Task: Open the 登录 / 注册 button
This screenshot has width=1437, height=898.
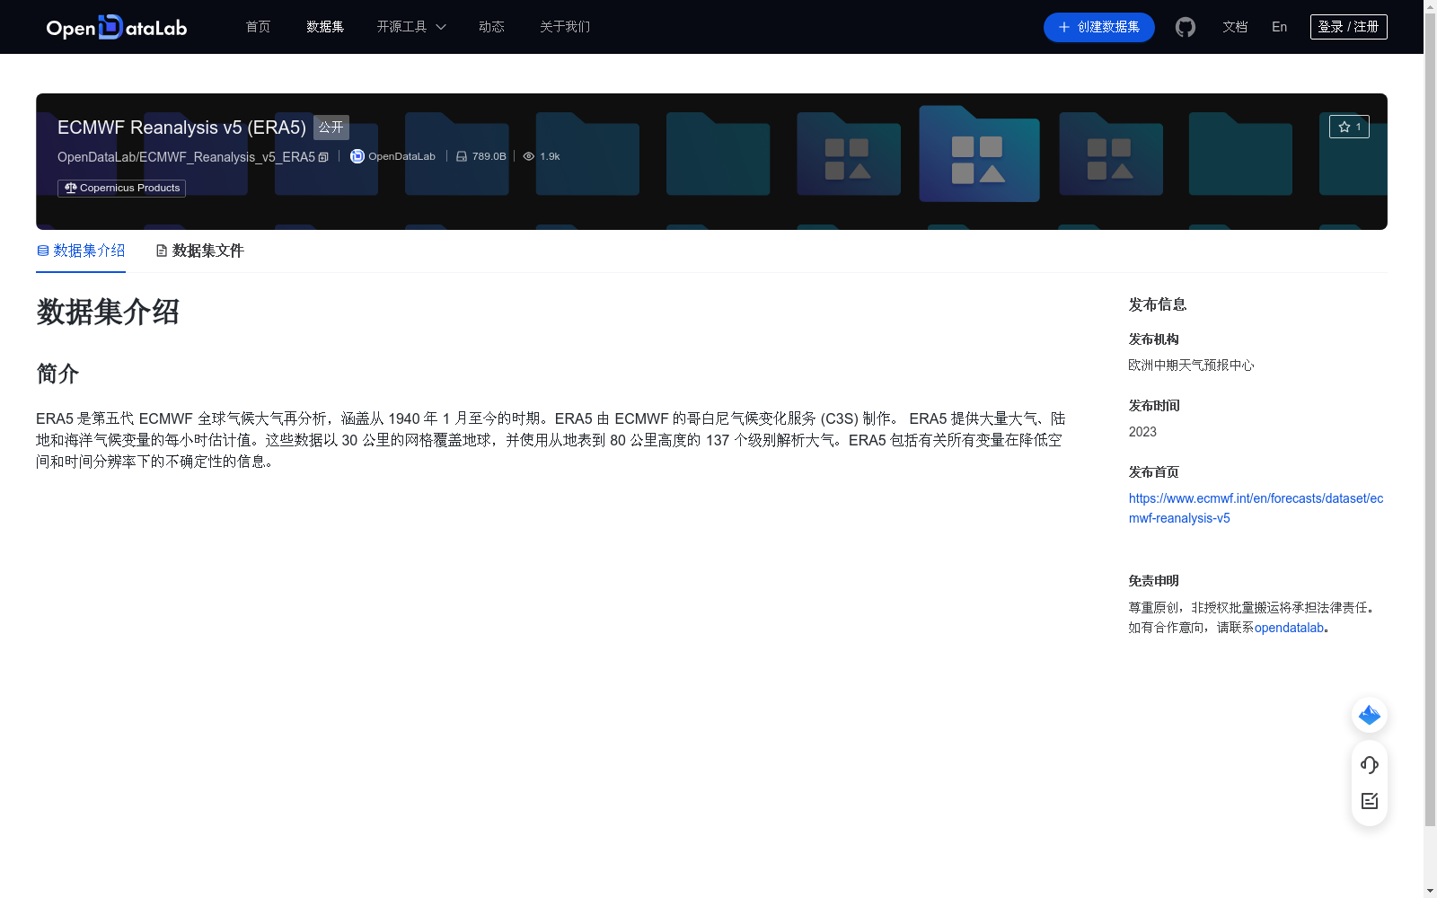Action: pos(1348,27)
